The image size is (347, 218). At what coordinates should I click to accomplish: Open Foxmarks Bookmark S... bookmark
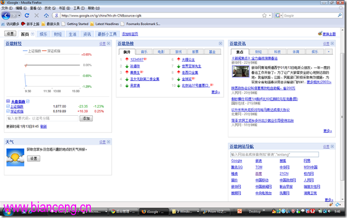tap(140, 24)
